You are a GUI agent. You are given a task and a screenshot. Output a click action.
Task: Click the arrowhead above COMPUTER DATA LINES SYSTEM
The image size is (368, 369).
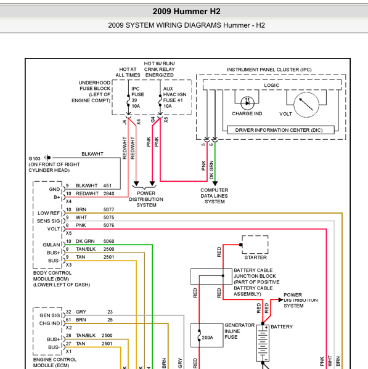pyautogui.click(x=215, y=184)
